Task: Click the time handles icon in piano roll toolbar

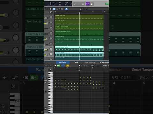Action: (46, 66)
